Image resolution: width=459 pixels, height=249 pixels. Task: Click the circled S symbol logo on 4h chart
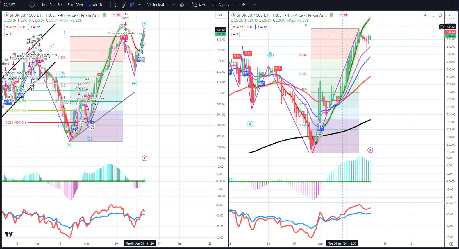6,15
